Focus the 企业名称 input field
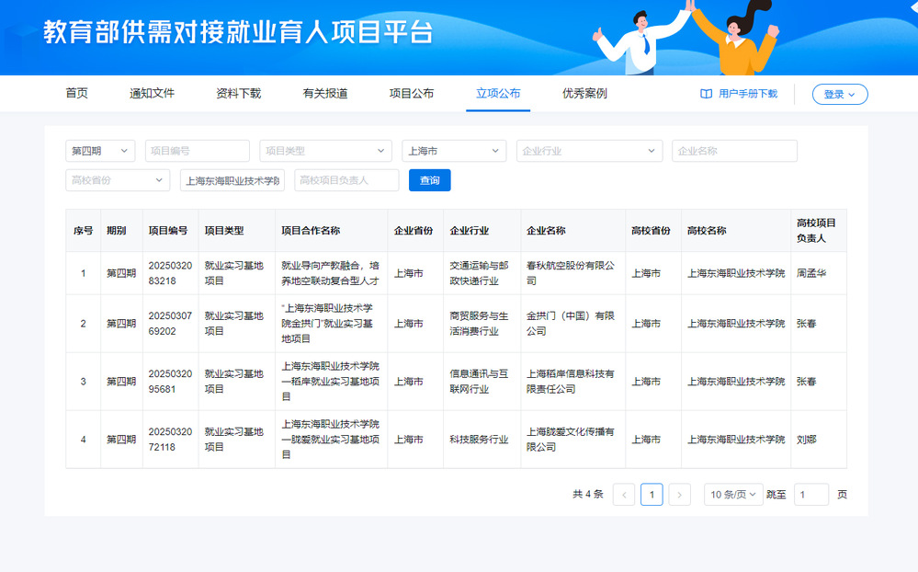The image size is (918, 572). pyautogui.click(x=734, y=151)
